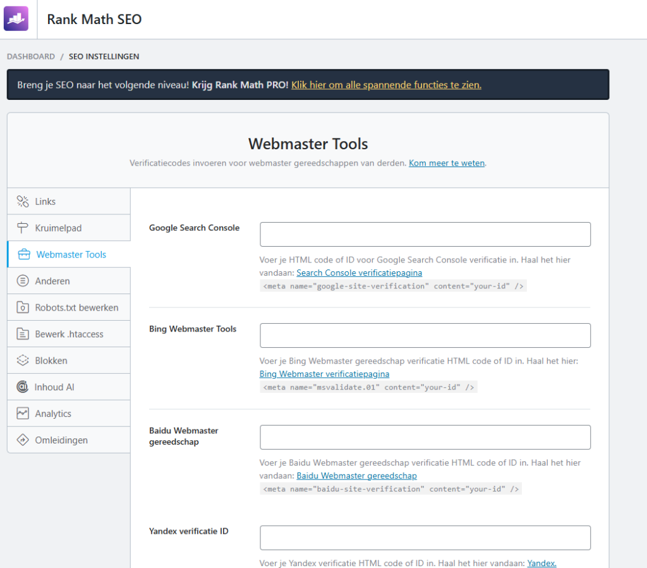Focus the Baidu Webmaster gereedschap input field

[425, 437]
